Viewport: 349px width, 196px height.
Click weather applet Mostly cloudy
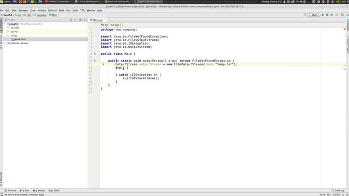point(272,2)
